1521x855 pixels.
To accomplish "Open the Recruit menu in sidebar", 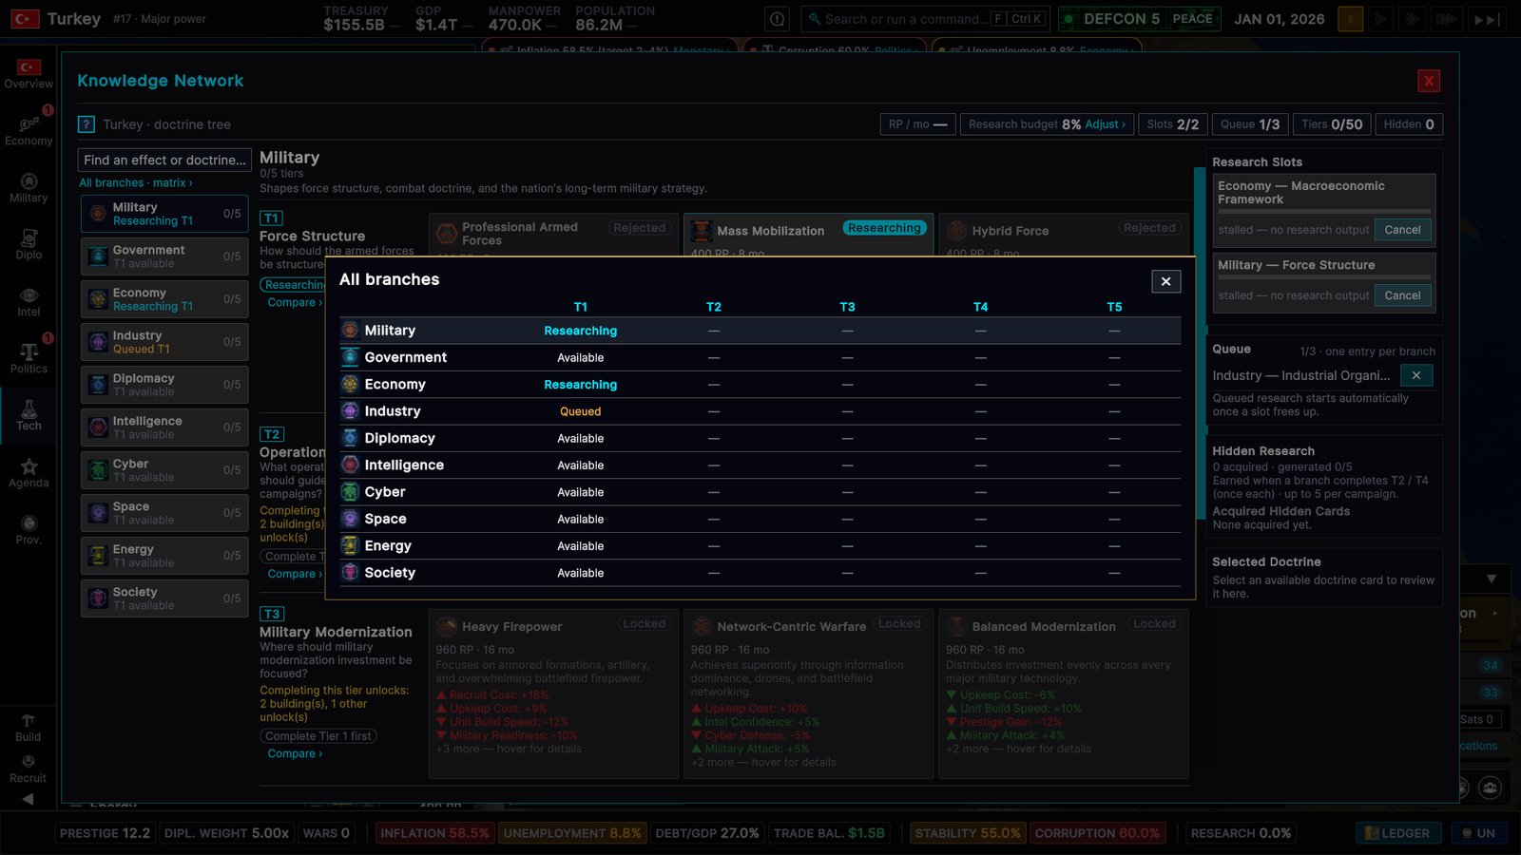I will click(x=28, y=769).
